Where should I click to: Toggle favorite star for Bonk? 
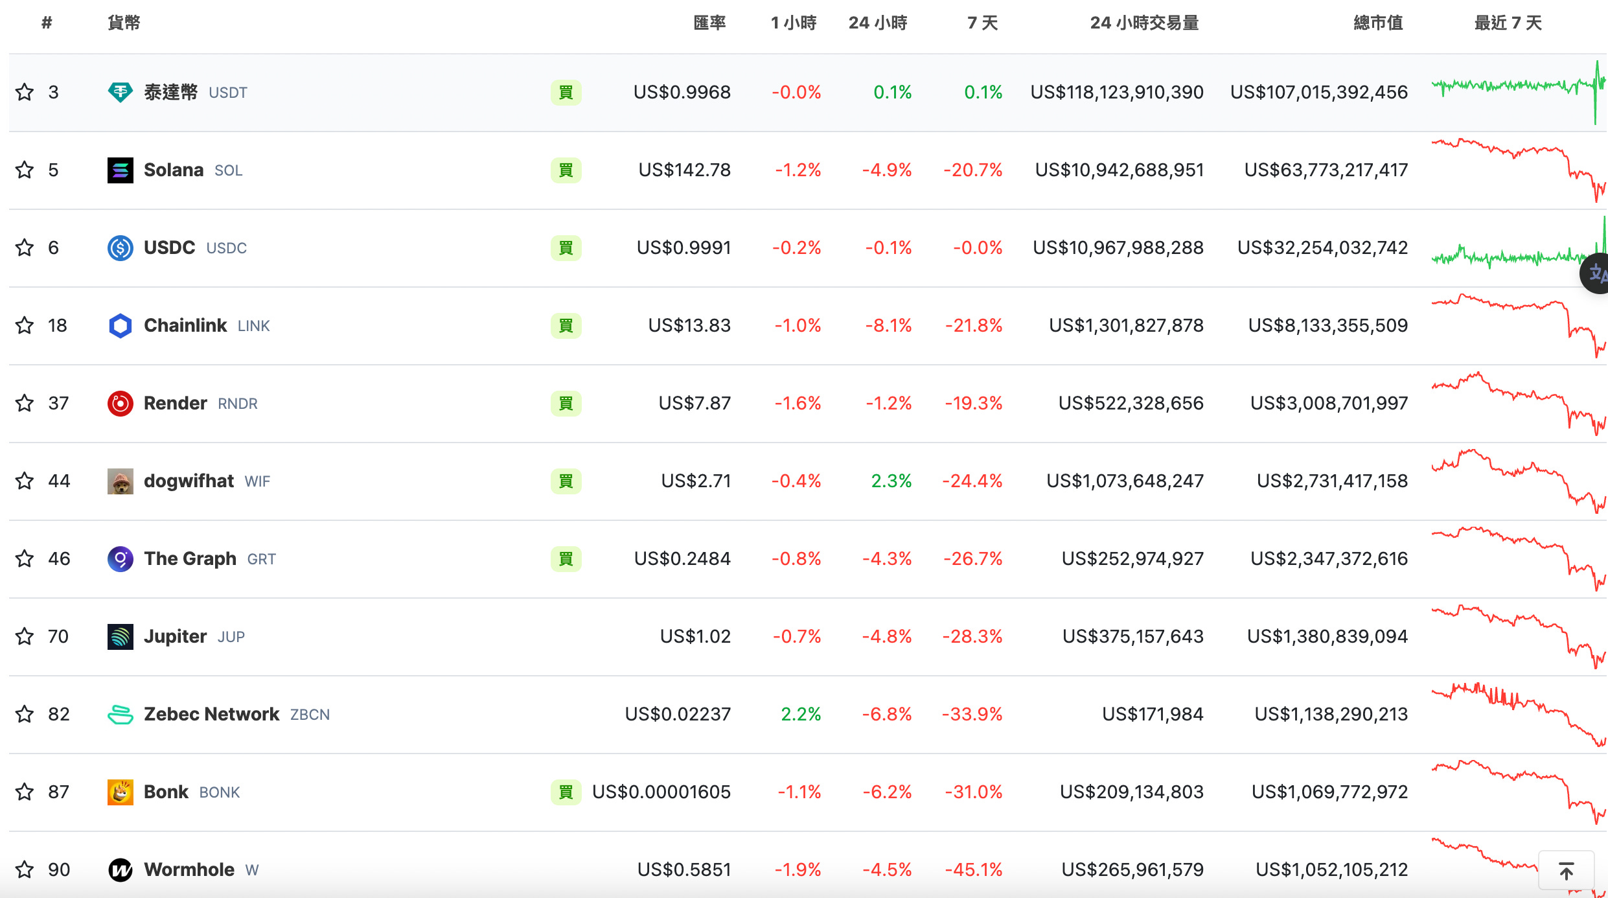(x=25, y=792)
